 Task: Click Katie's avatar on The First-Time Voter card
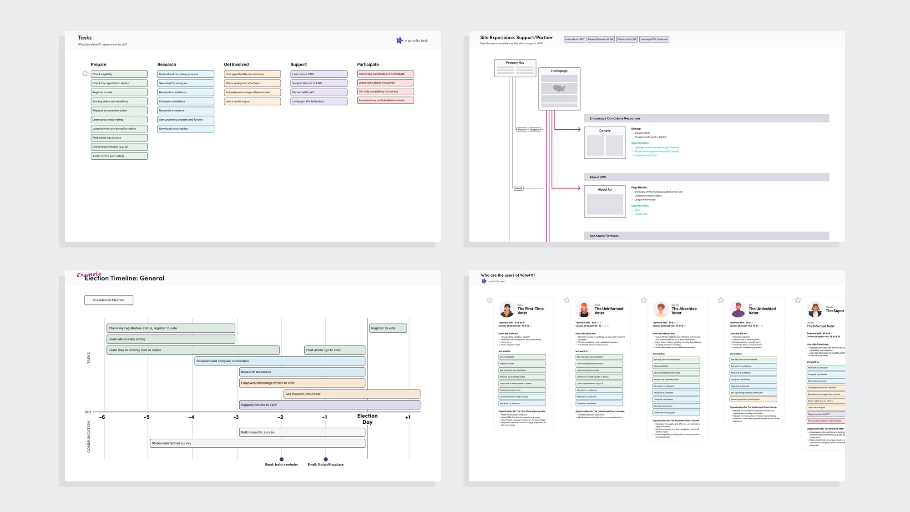click(x=506, y=309)
